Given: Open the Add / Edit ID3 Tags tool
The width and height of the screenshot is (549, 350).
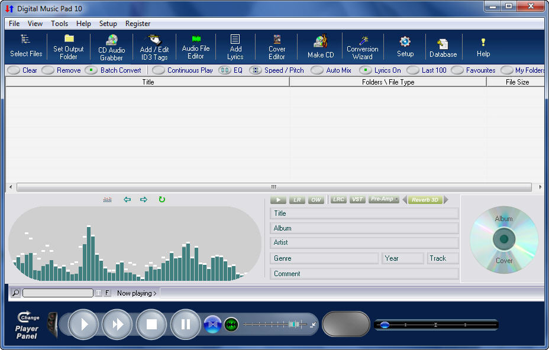Looking at the screenshot, I should (154, 47).
